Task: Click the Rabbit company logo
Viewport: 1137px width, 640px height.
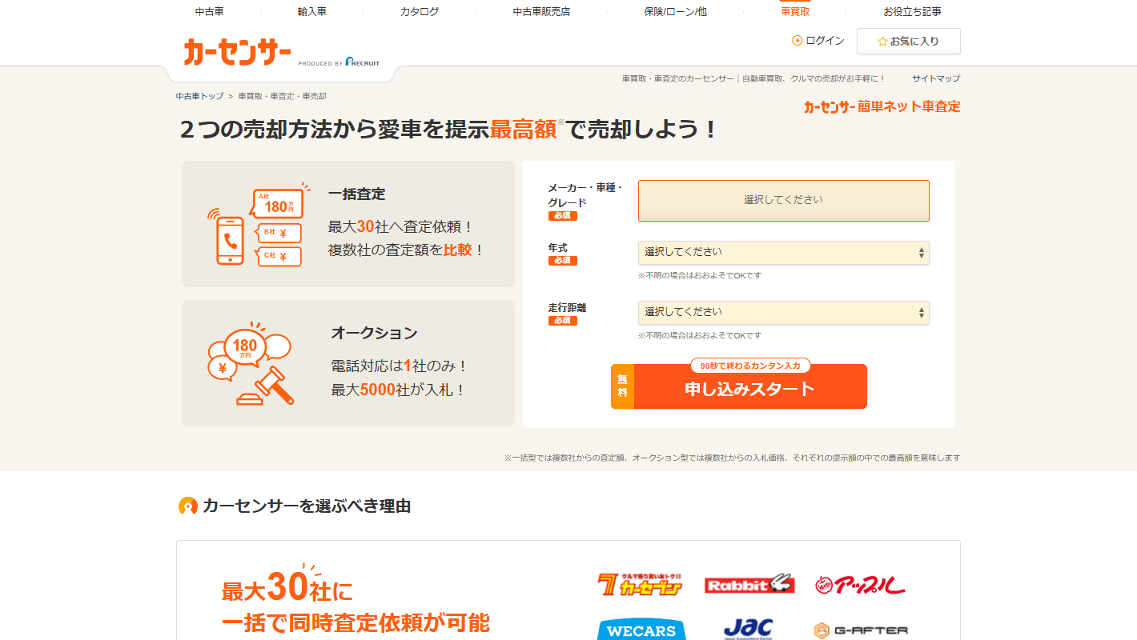Action: (x=749, y=585)
